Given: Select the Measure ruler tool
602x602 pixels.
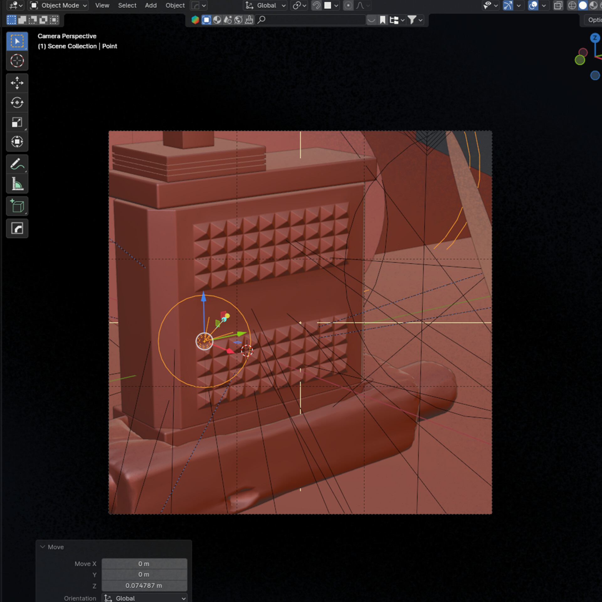Looking at the screenshot, I should click(17, 184).
